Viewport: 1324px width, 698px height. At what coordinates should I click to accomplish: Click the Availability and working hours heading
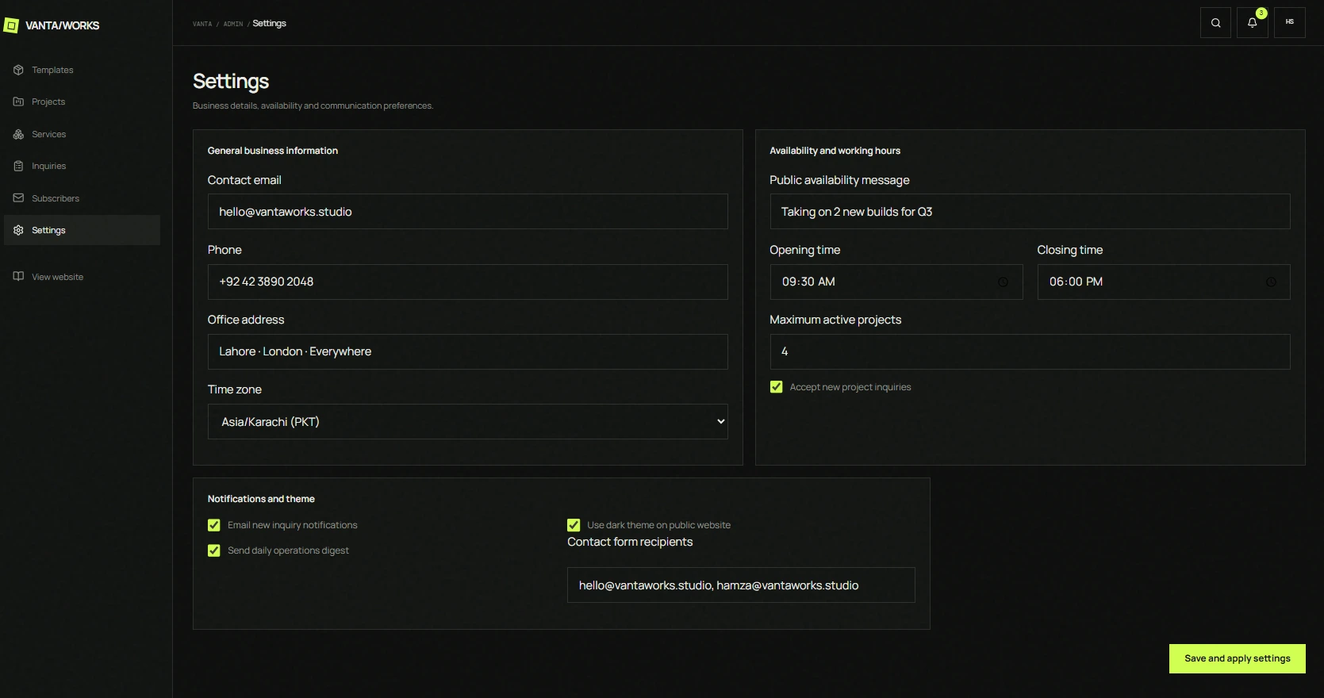coord(835,151)
